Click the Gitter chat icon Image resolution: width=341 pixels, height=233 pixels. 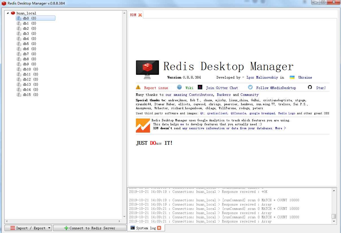200,87
